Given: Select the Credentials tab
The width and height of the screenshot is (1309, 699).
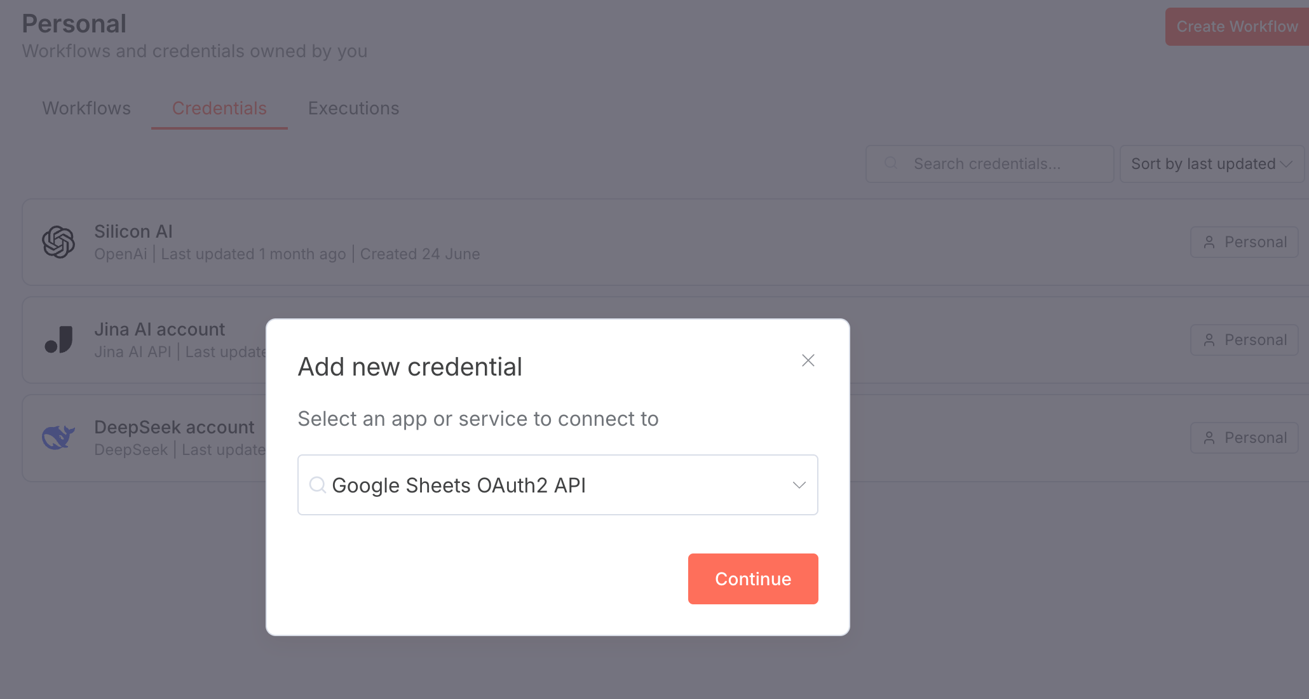Looking at the screenshot, I should click(219, 109).
